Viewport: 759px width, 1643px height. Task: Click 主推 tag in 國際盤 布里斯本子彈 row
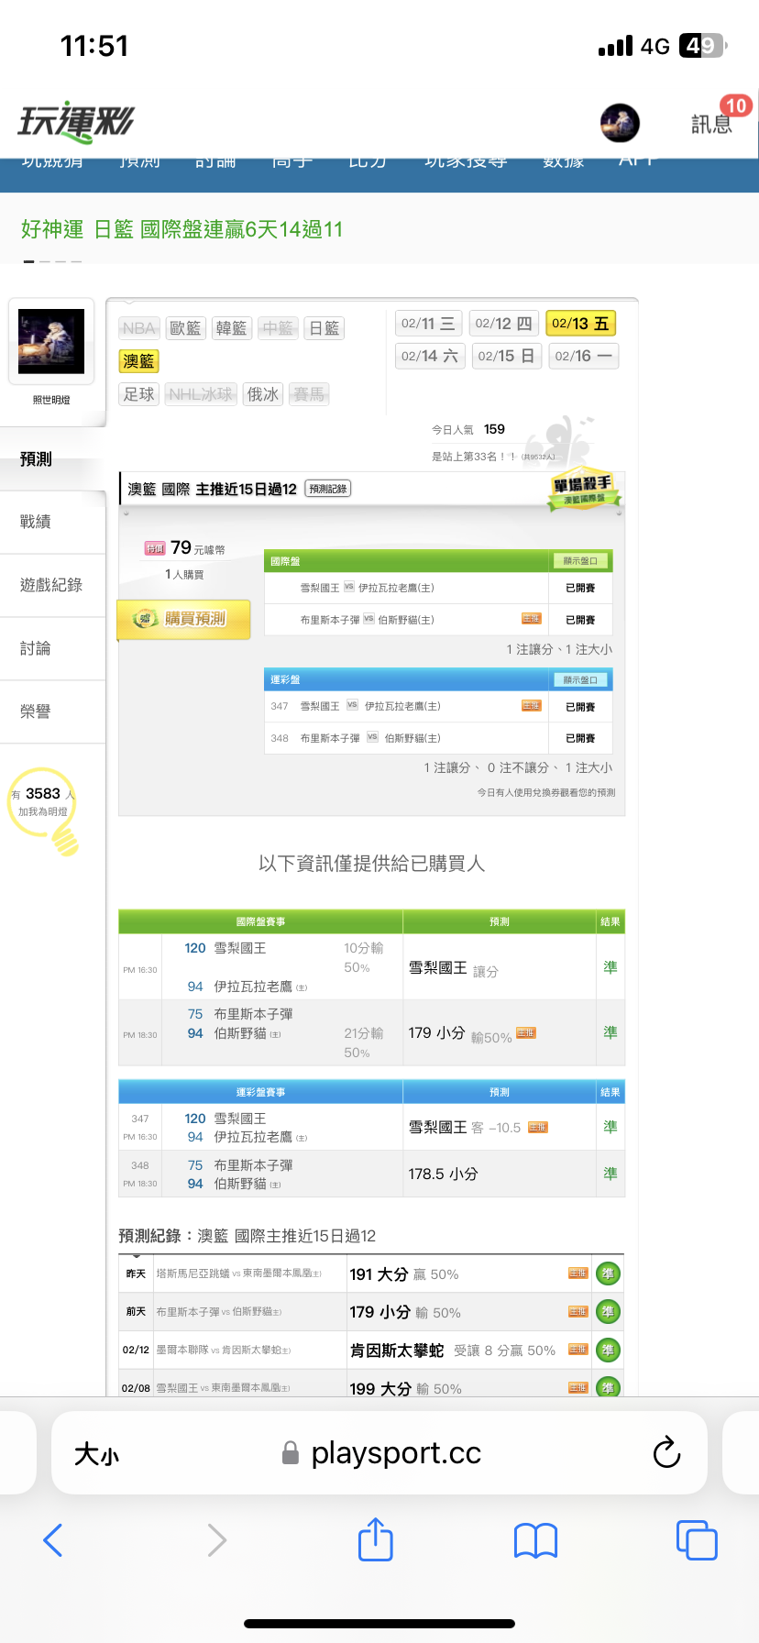(532, 619)
